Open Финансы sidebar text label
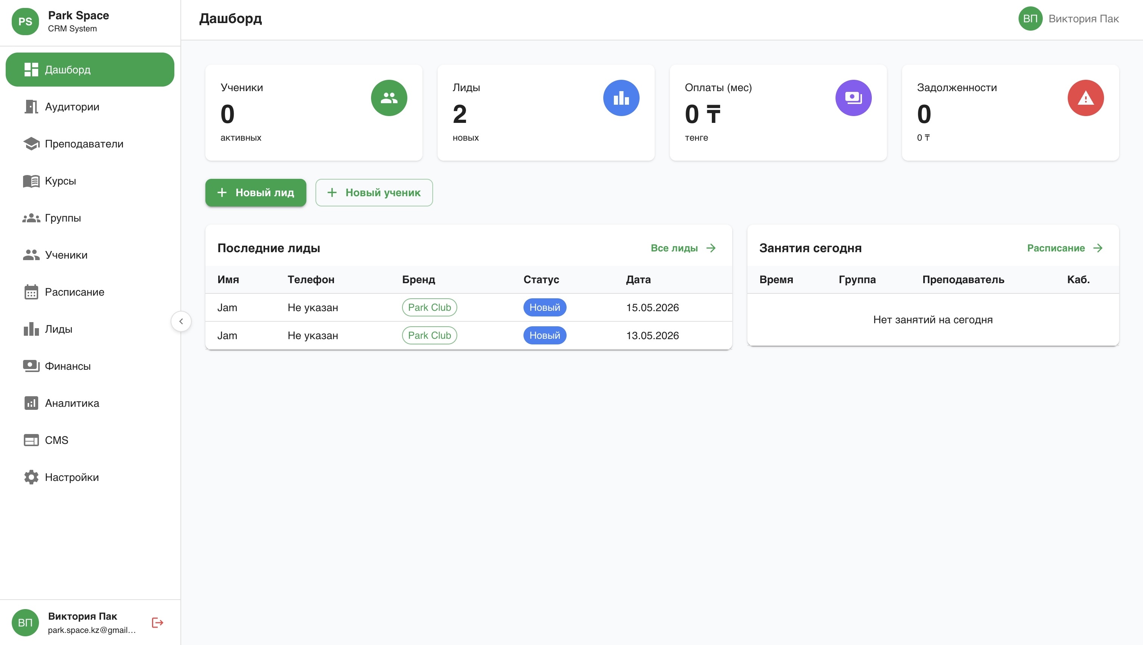Screen dimensions: 1143x645 pyautogui.click(x=67, y=366)
